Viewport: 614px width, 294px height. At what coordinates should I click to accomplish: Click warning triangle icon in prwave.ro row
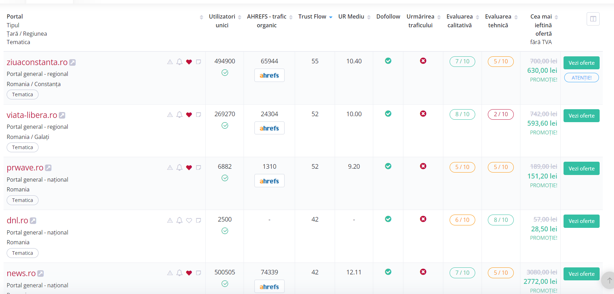170,168
